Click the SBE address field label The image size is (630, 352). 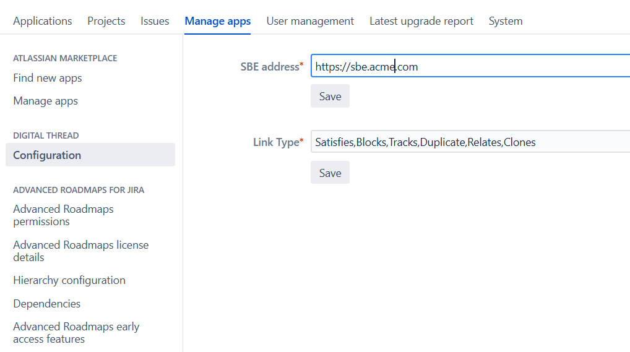tap(271, 66)
